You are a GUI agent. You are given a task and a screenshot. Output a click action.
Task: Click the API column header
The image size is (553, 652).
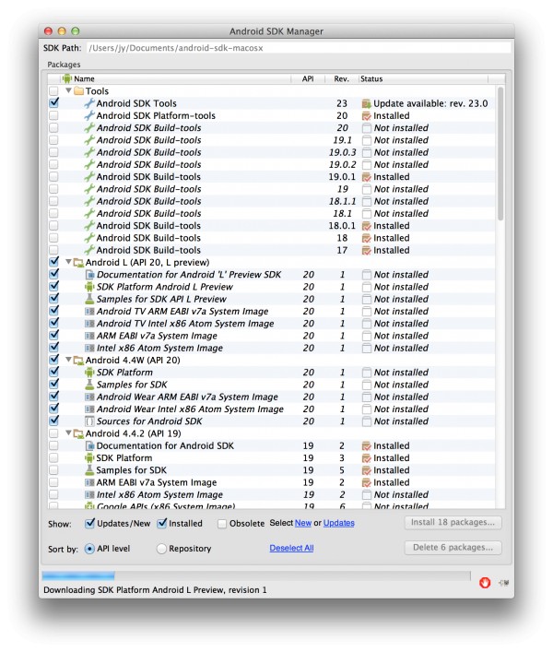(x=308, y=79)
